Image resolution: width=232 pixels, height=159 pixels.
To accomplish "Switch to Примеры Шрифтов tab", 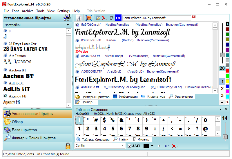I will (x=93, y=97).
